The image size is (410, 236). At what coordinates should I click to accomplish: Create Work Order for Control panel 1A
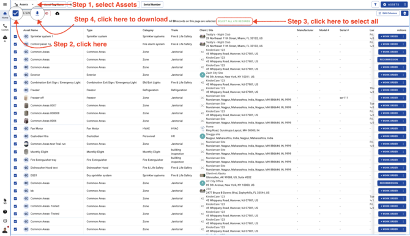pyautogui.click(x=389, y=44)
